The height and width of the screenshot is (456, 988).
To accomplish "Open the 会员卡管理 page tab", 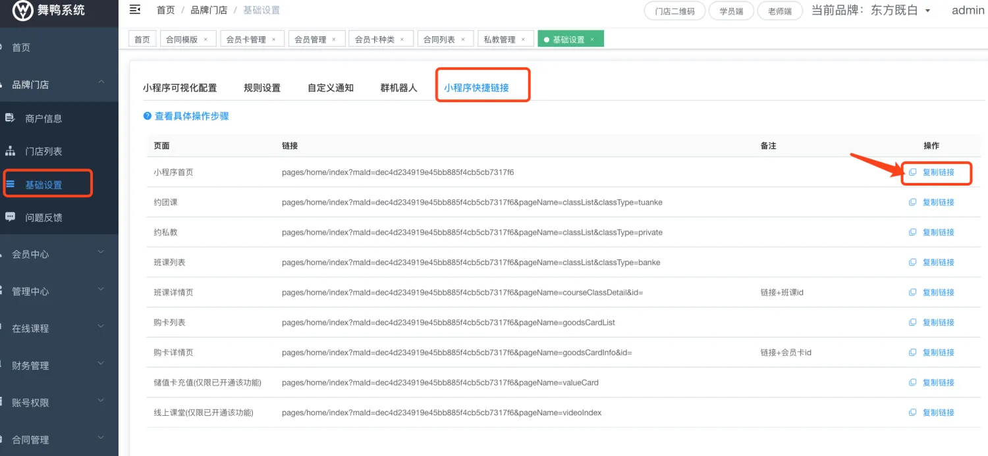I will (246, 39).
